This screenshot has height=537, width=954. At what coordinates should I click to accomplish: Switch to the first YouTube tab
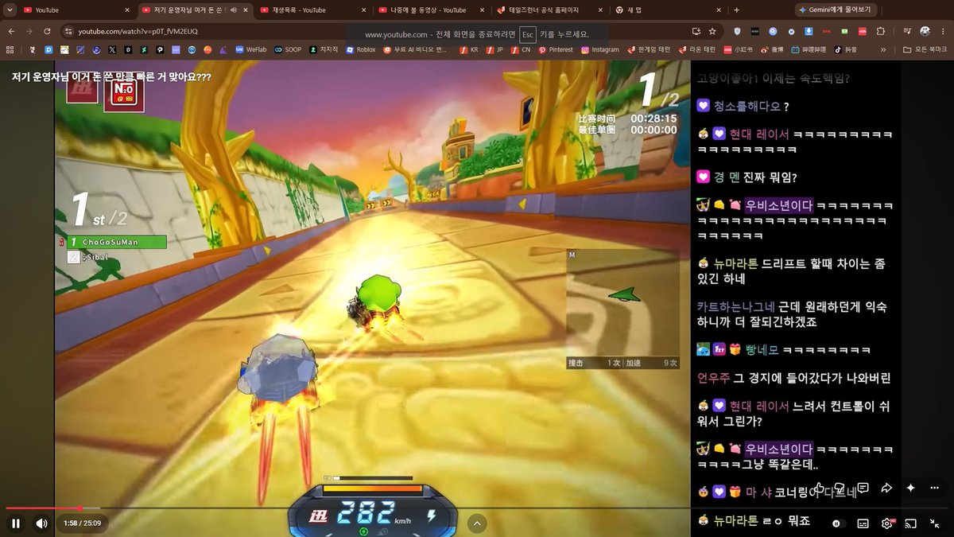coord(76,10)
